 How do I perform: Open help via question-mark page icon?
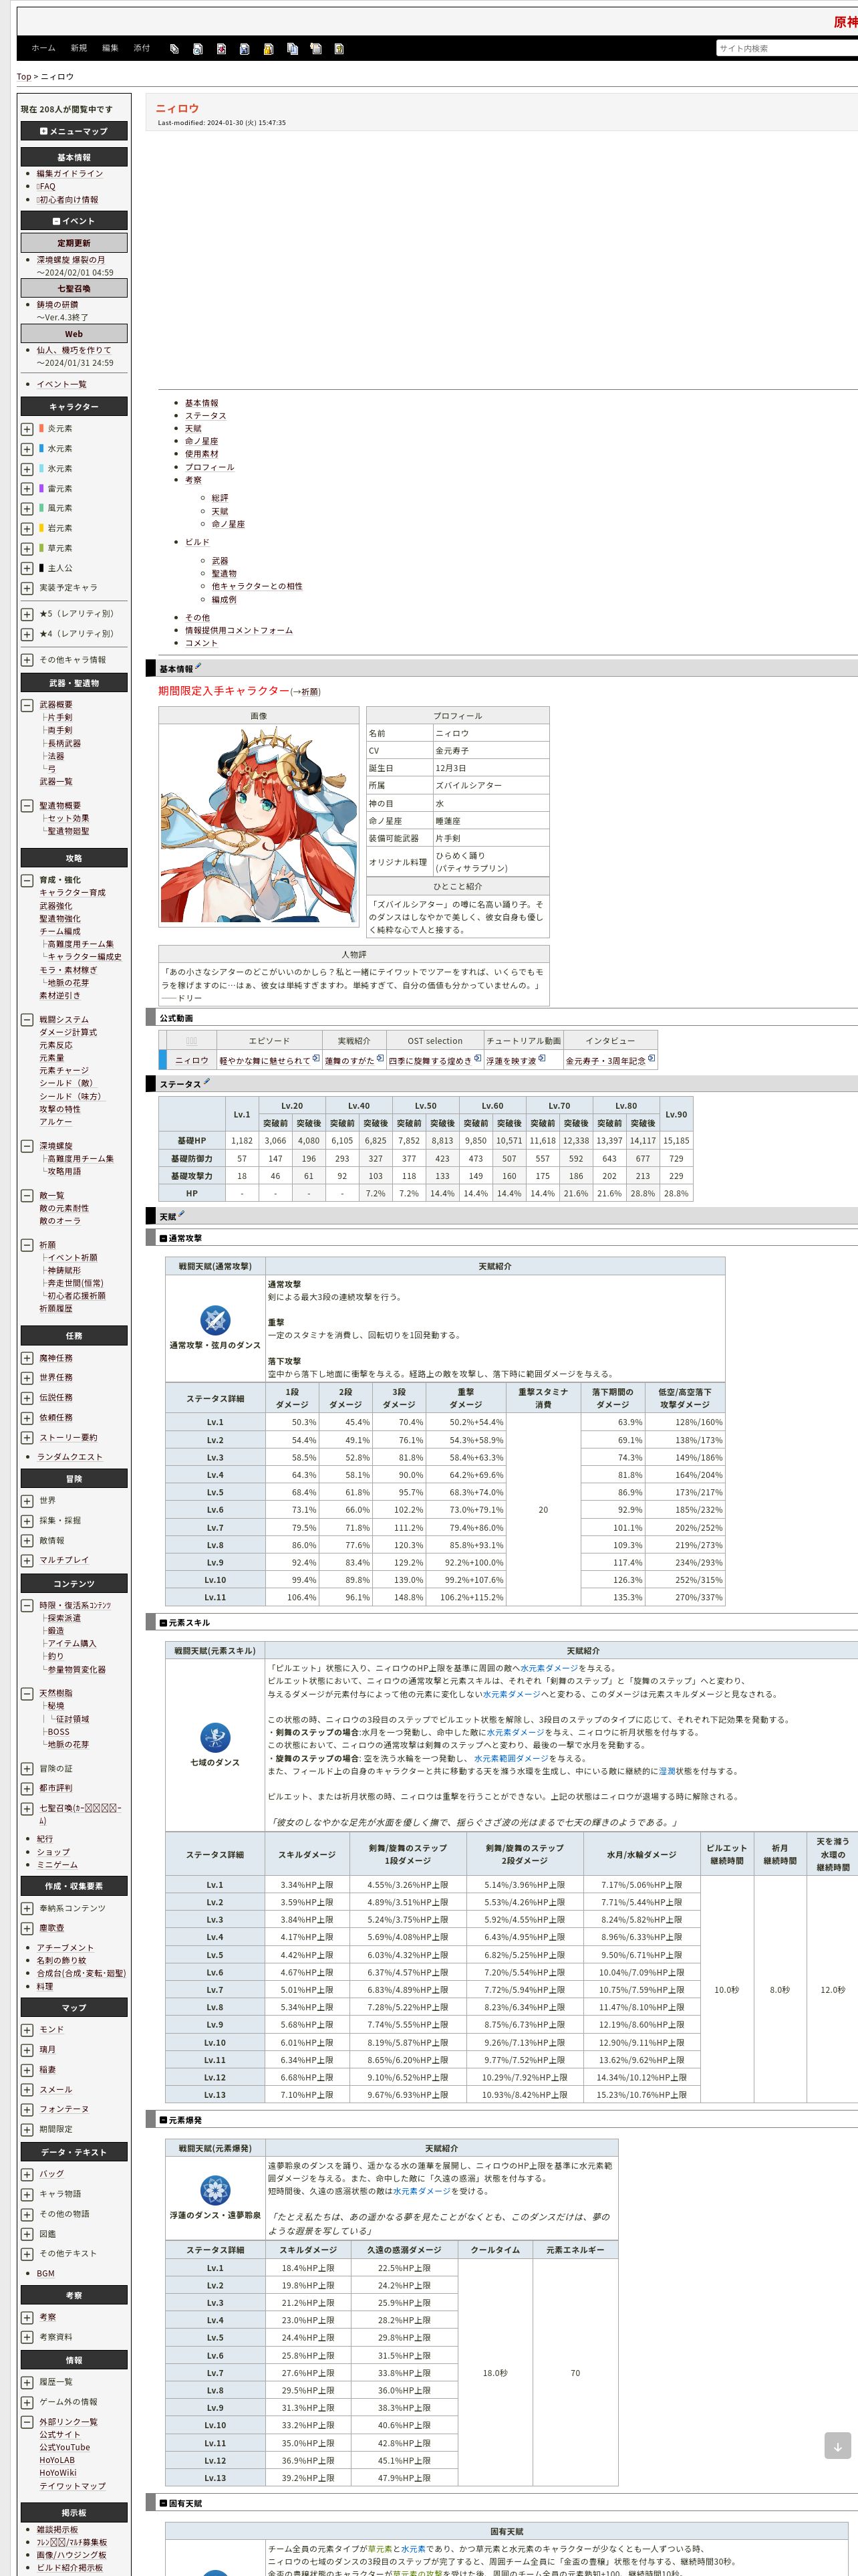tap(339, 48)
